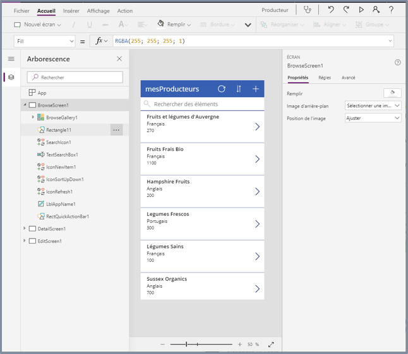The height and width of the screenshot is (354, 408).
Task: Select the Avancé tab
Action: tap(348, 78)
